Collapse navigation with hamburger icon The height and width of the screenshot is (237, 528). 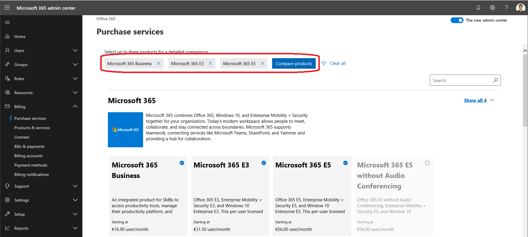[8, 22]
